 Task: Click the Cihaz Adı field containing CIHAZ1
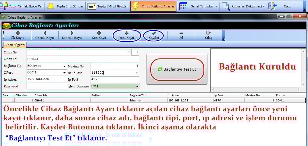(83, 59)
